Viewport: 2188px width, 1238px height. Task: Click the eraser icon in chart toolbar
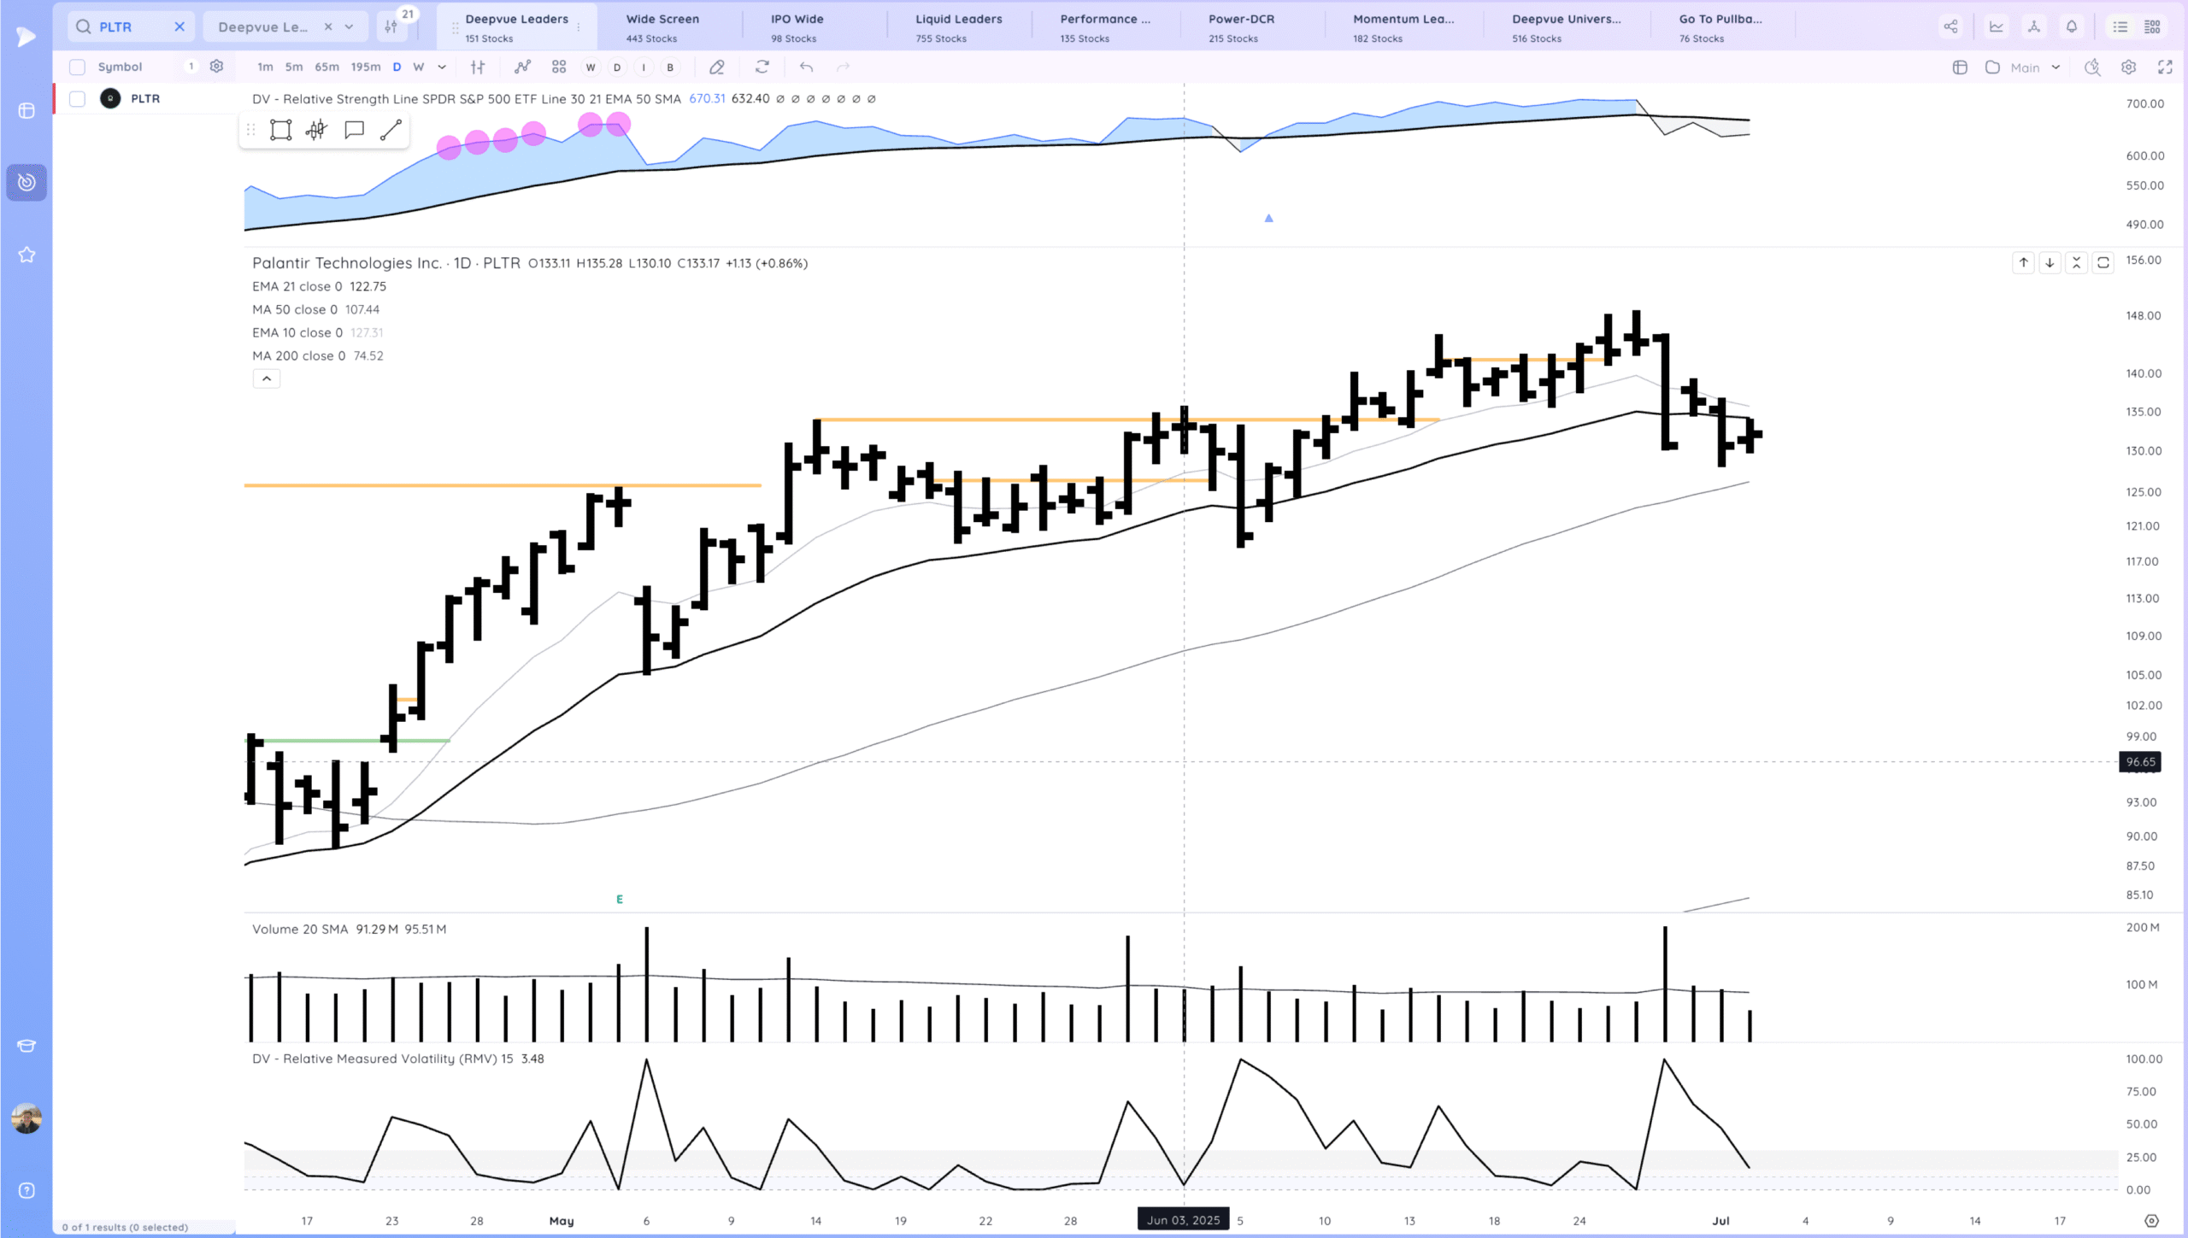pyautogui.click(x=717, y=67)
